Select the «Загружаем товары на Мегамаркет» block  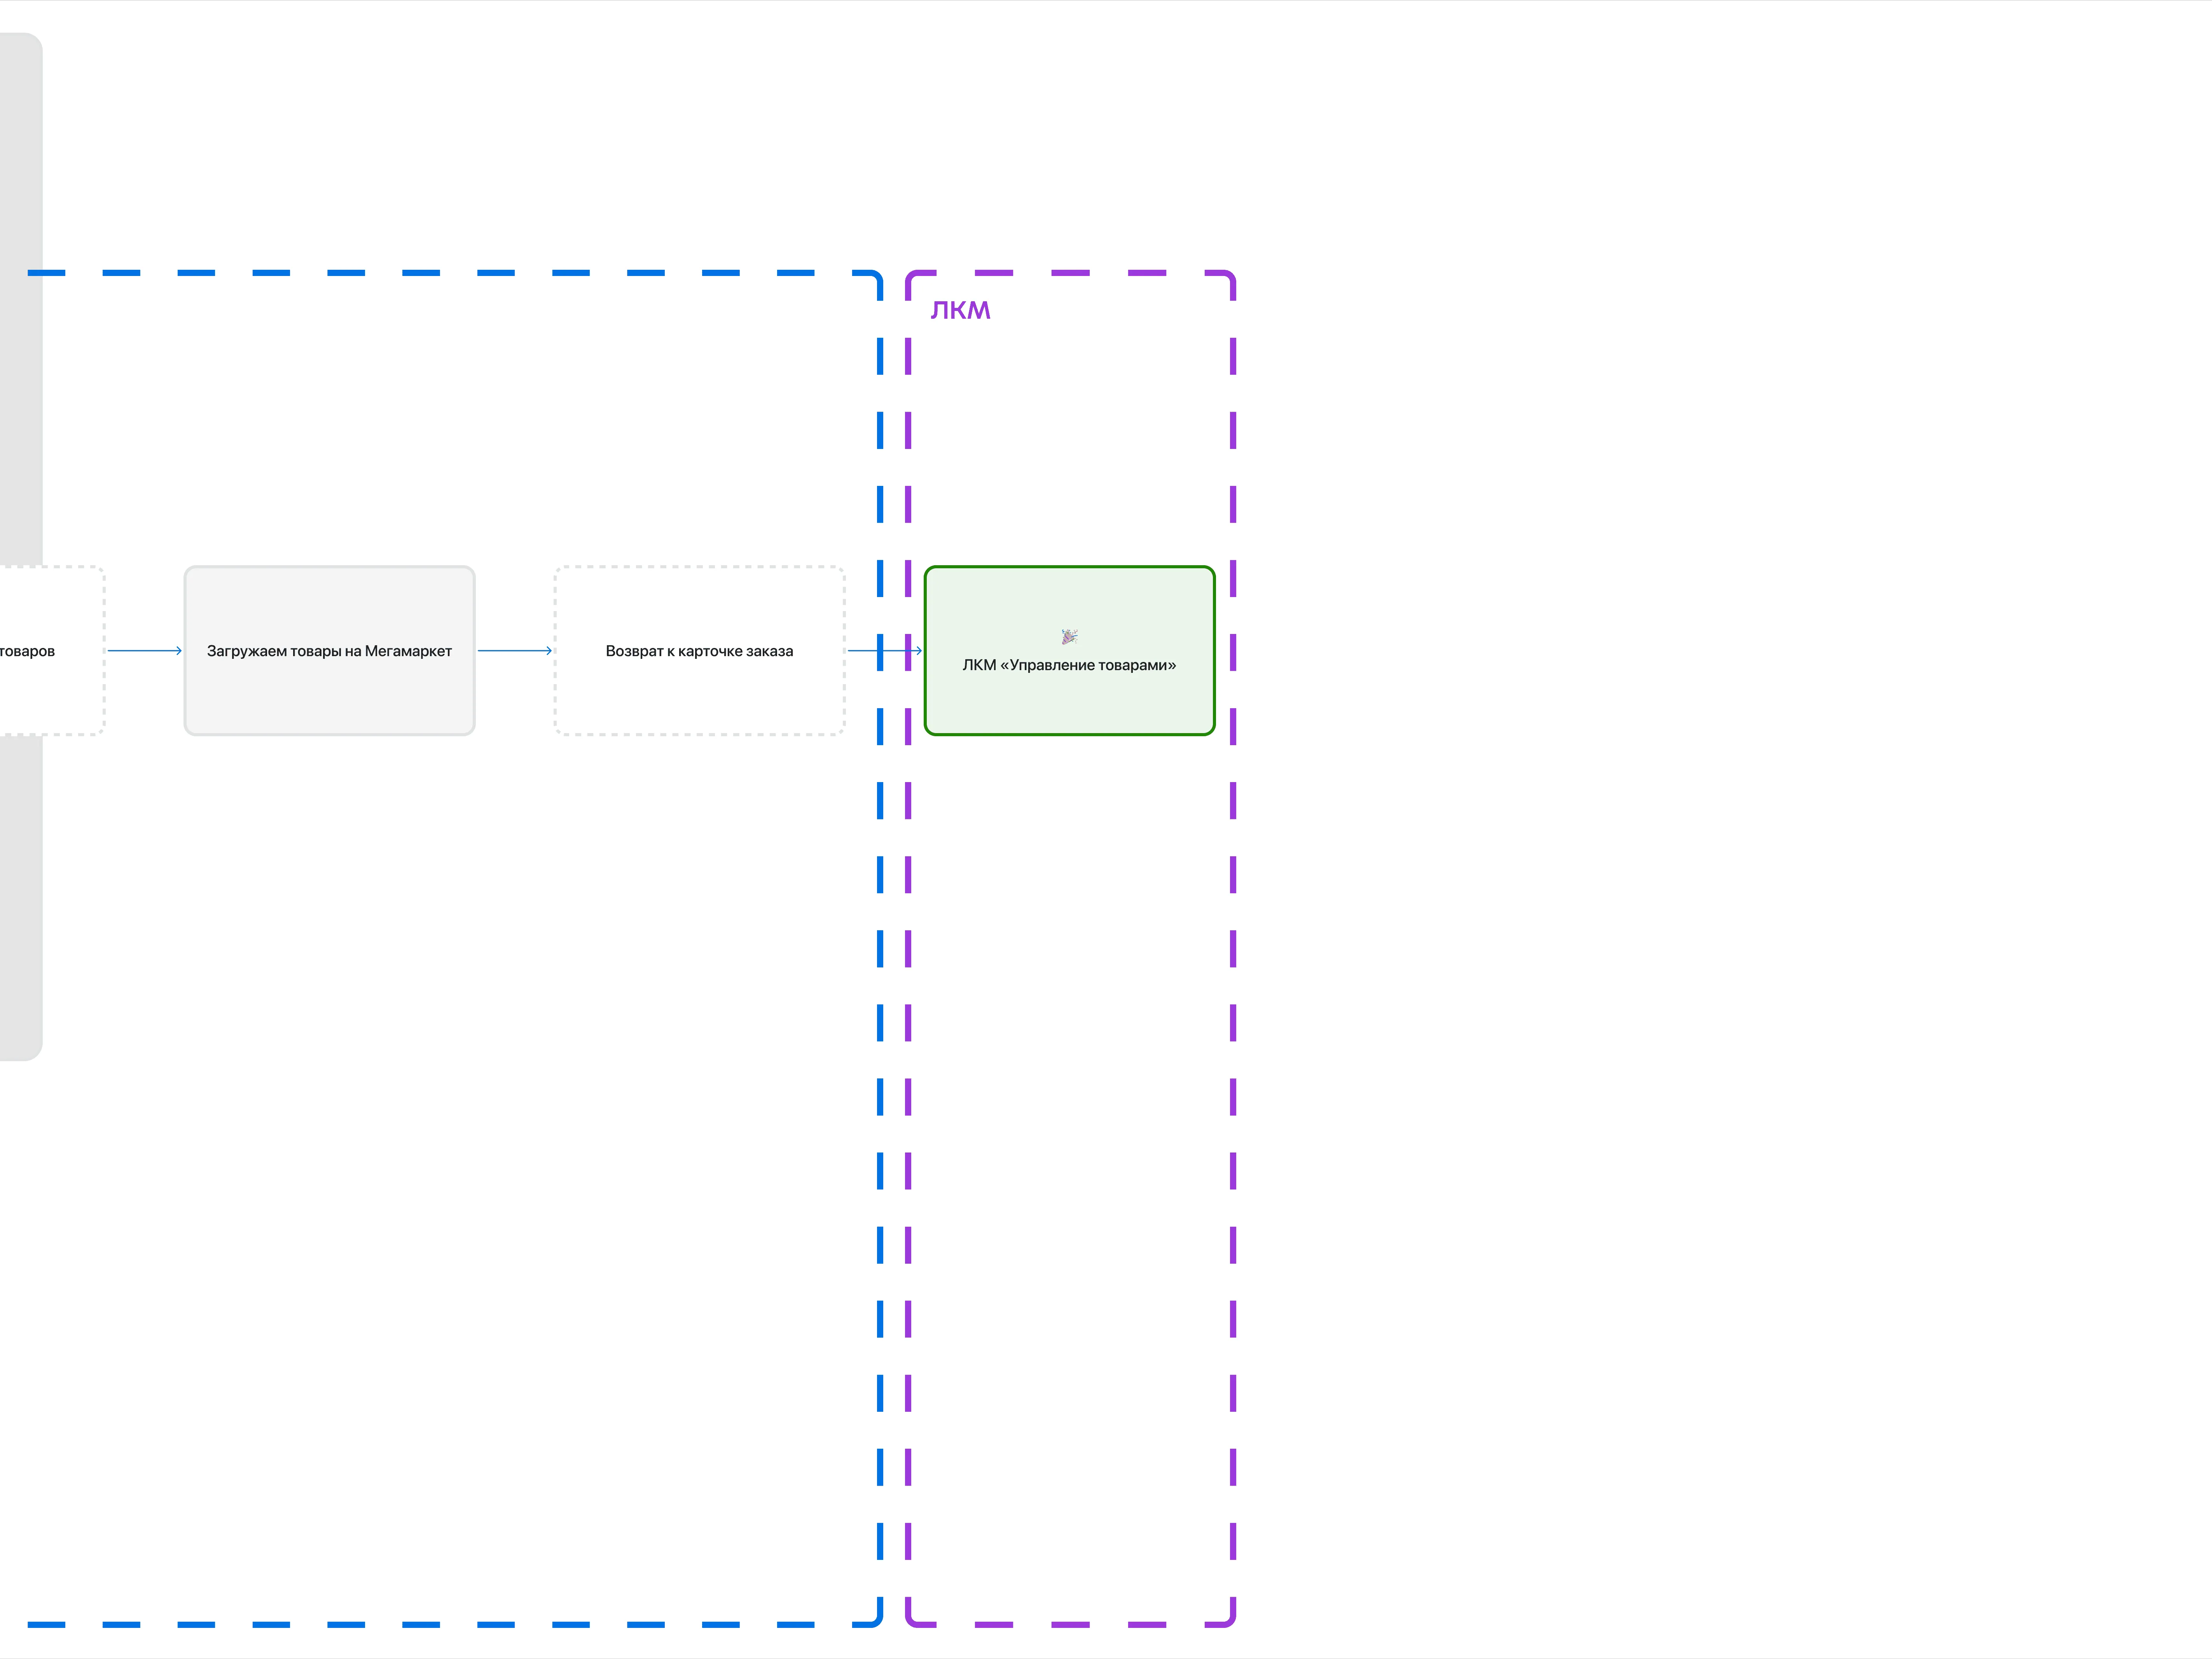[x=329, y=651]
